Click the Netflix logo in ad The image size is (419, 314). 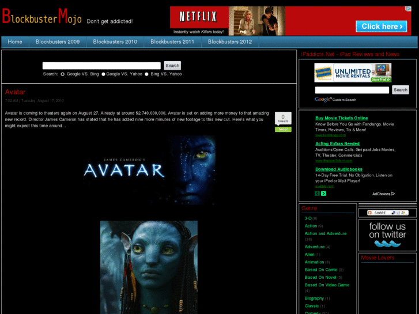coord(198,17)
